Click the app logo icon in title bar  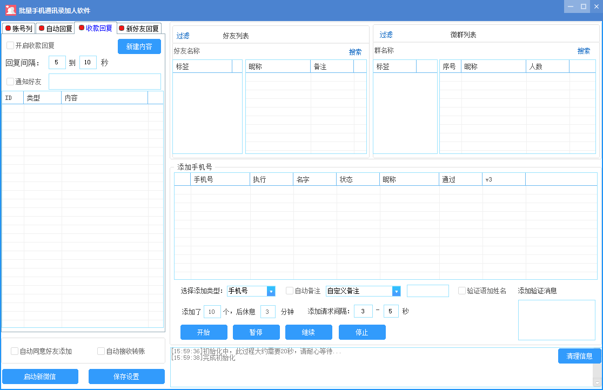point(11,10)
